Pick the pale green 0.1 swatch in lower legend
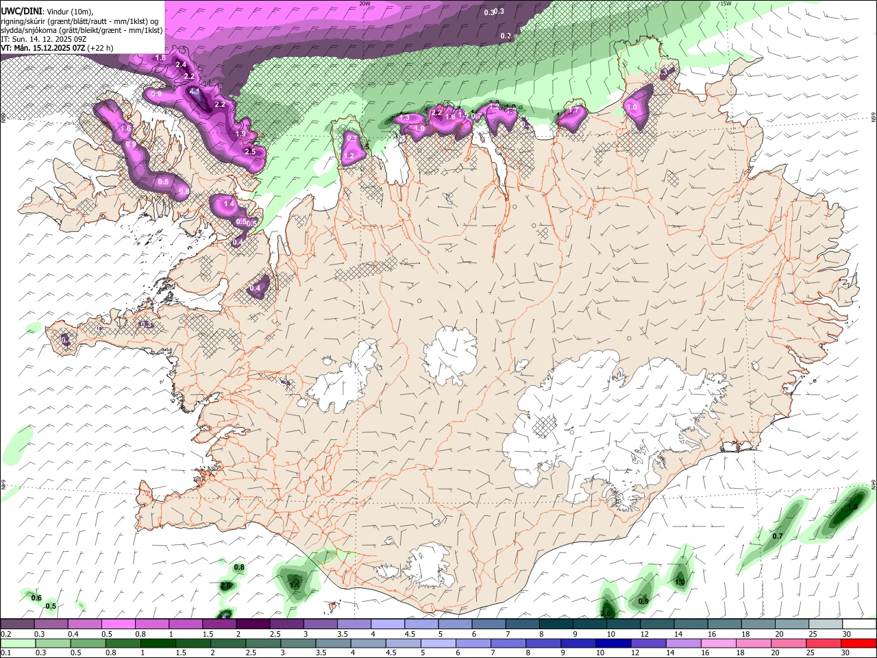The height and width of the screenshot is (658, 877). coord(18,644)
